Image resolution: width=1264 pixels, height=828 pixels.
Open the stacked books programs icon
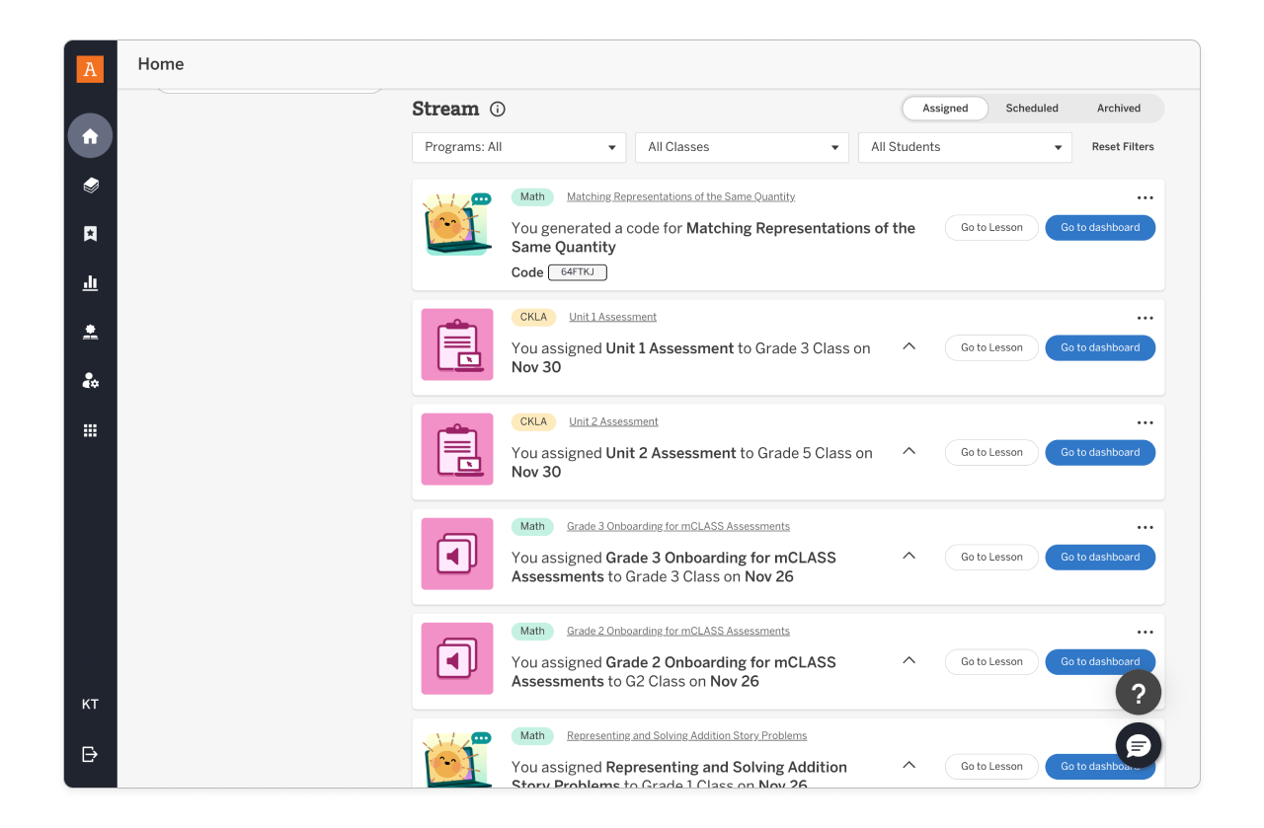click(90, 185)
